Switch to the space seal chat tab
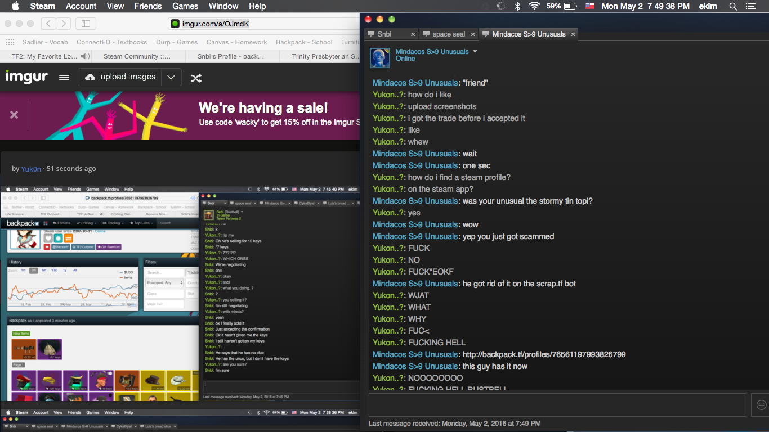This screenshot has height=432, width=769. (x=448, y=34)
